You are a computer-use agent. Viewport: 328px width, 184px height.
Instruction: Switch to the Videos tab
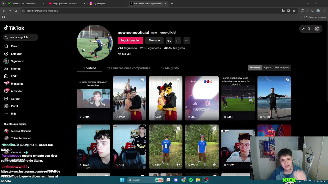(89, 68)
